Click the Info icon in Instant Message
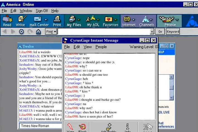198x132 pixels. 128,127
